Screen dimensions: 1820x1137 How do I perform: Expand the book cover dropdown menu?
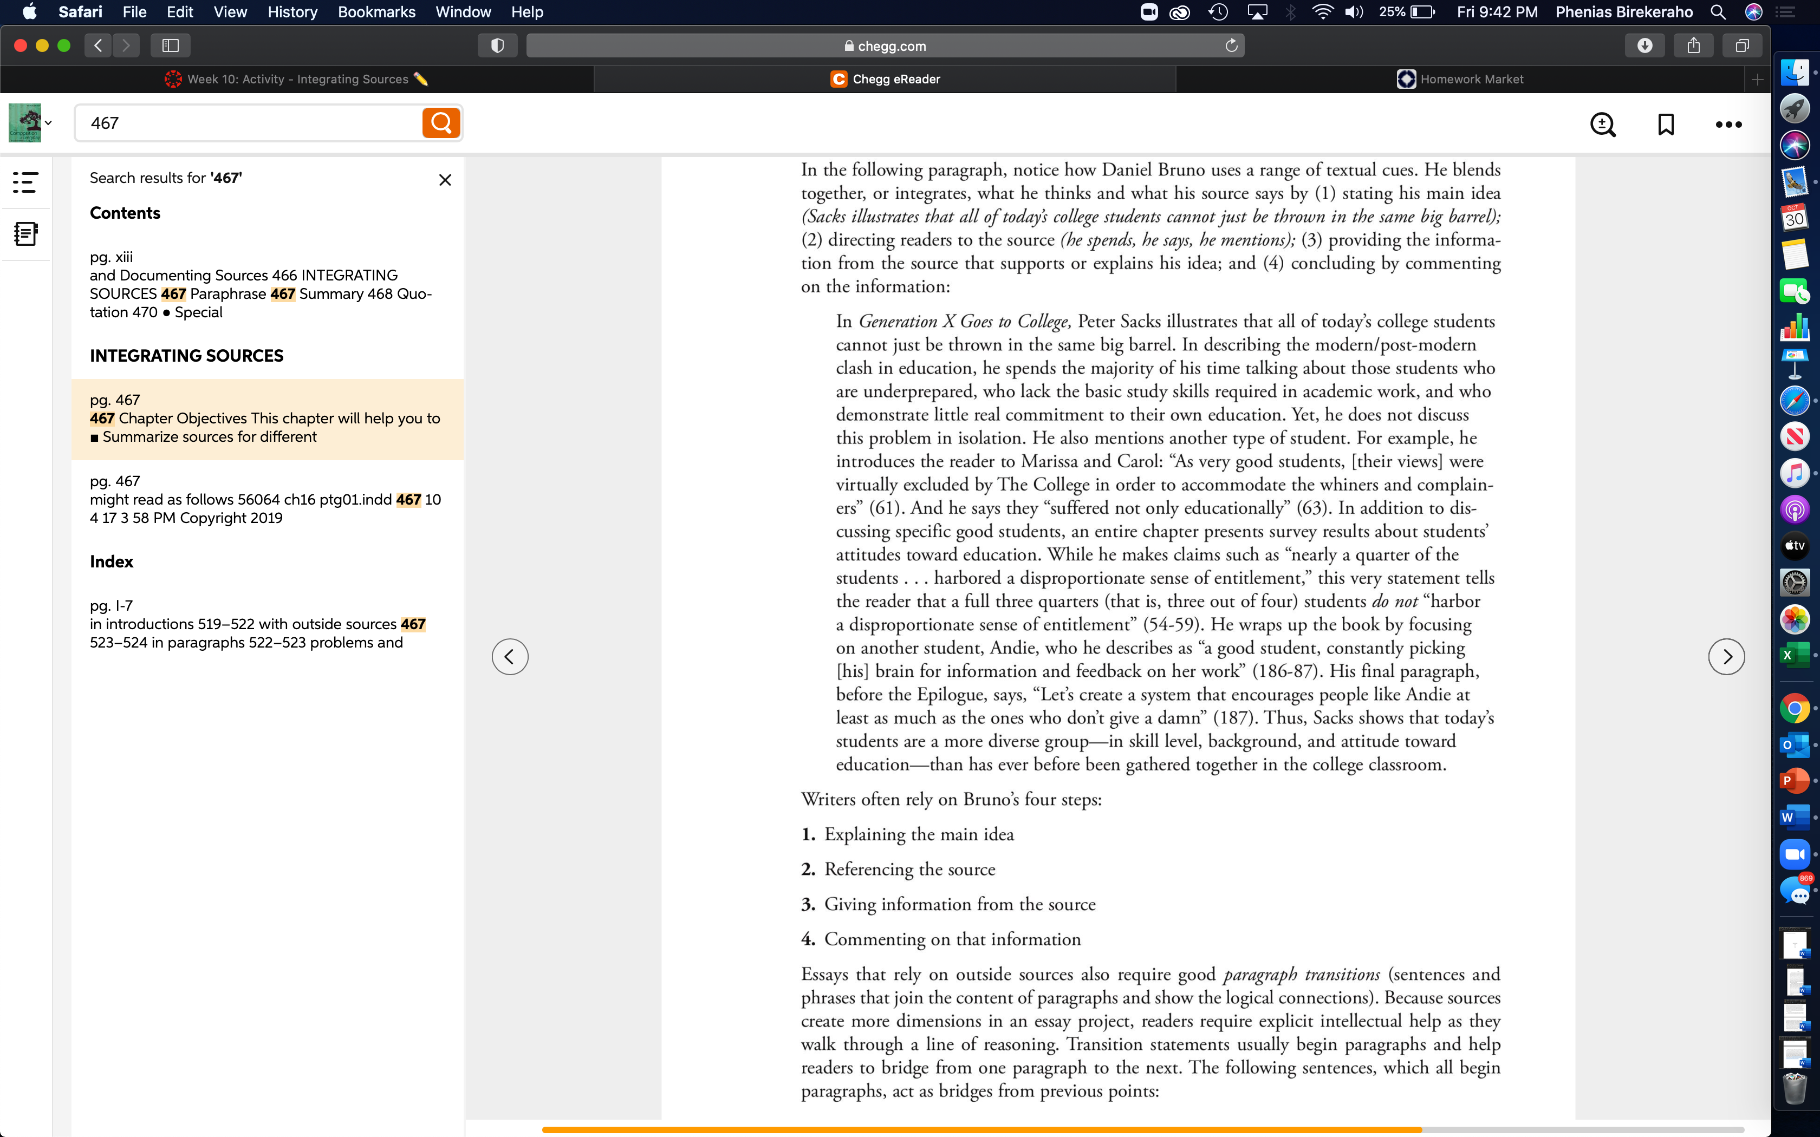[x=30, y=122]
